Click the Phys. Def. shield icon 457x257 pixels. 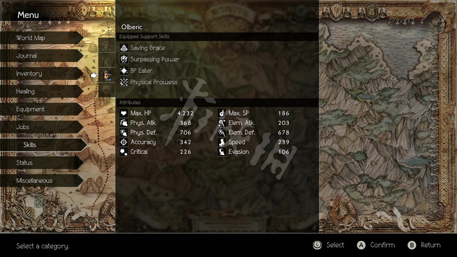124,133
